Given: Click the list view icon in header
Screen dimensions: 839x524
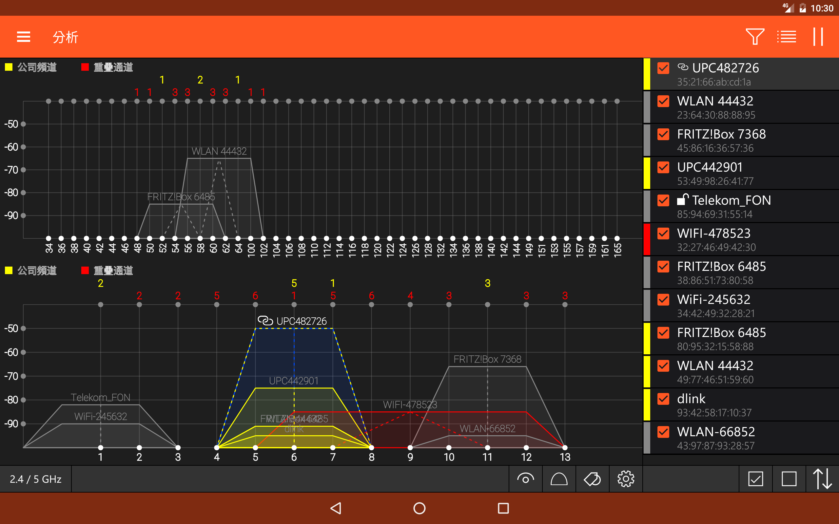Looking at the screenshot, I should [786, 37].
